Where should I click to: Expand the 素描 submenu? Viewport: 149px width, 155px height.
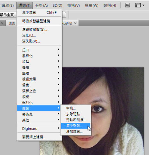coord(39,67)
